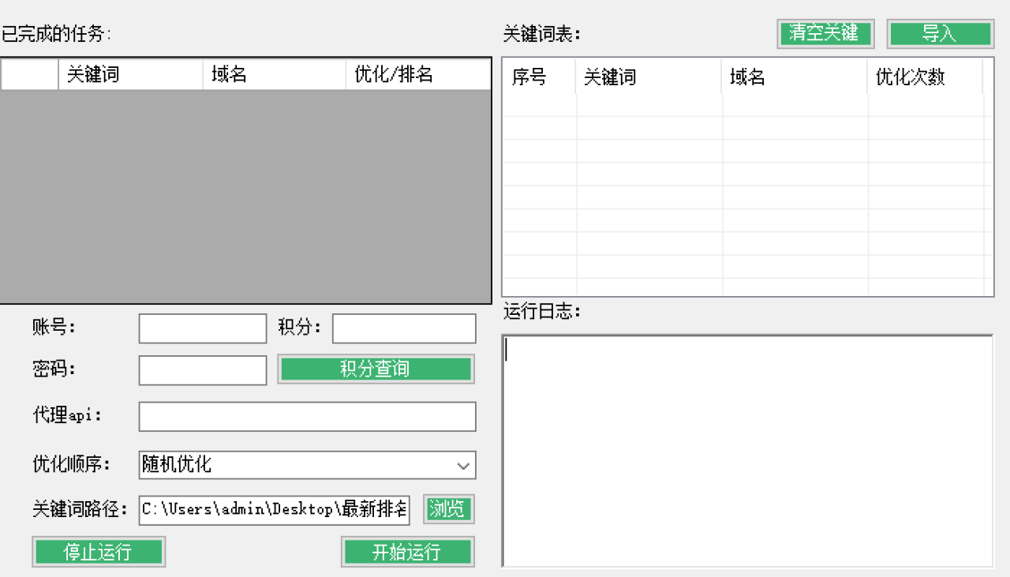1010x577 pixels.
Task: Click 优化/排名 column header in completed tasks
Action: 417,75
